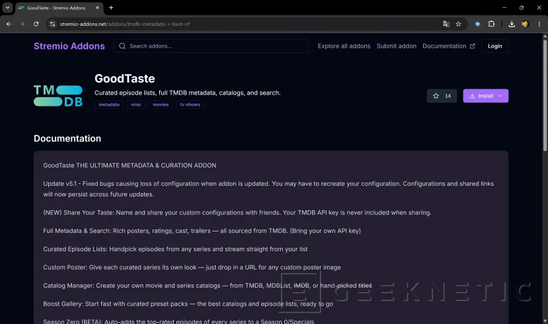Viewport: 548px width, 324px height.
Task: Open the browser downloads icon
Action: [x=512, y=24]
